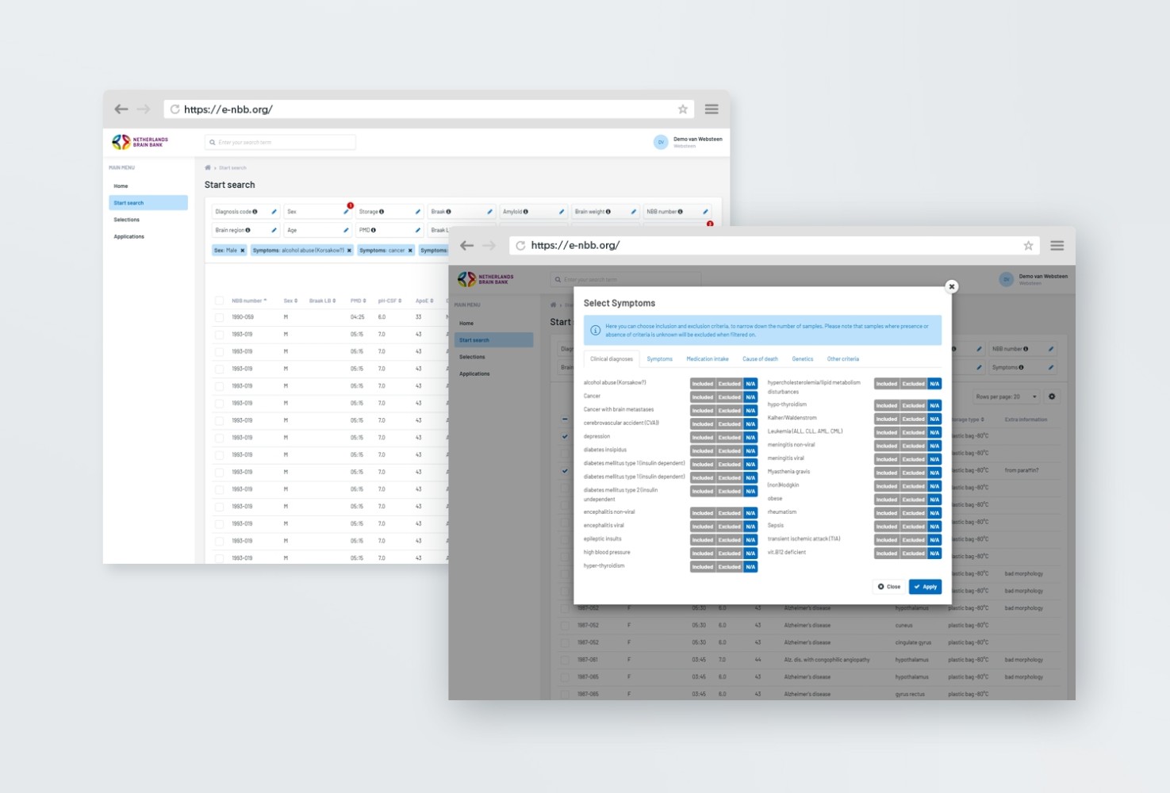Select Start search in rear window's main menu
Image resolution: width=1170 pixels, height=793 pixels.
click(x=148, y=203)
